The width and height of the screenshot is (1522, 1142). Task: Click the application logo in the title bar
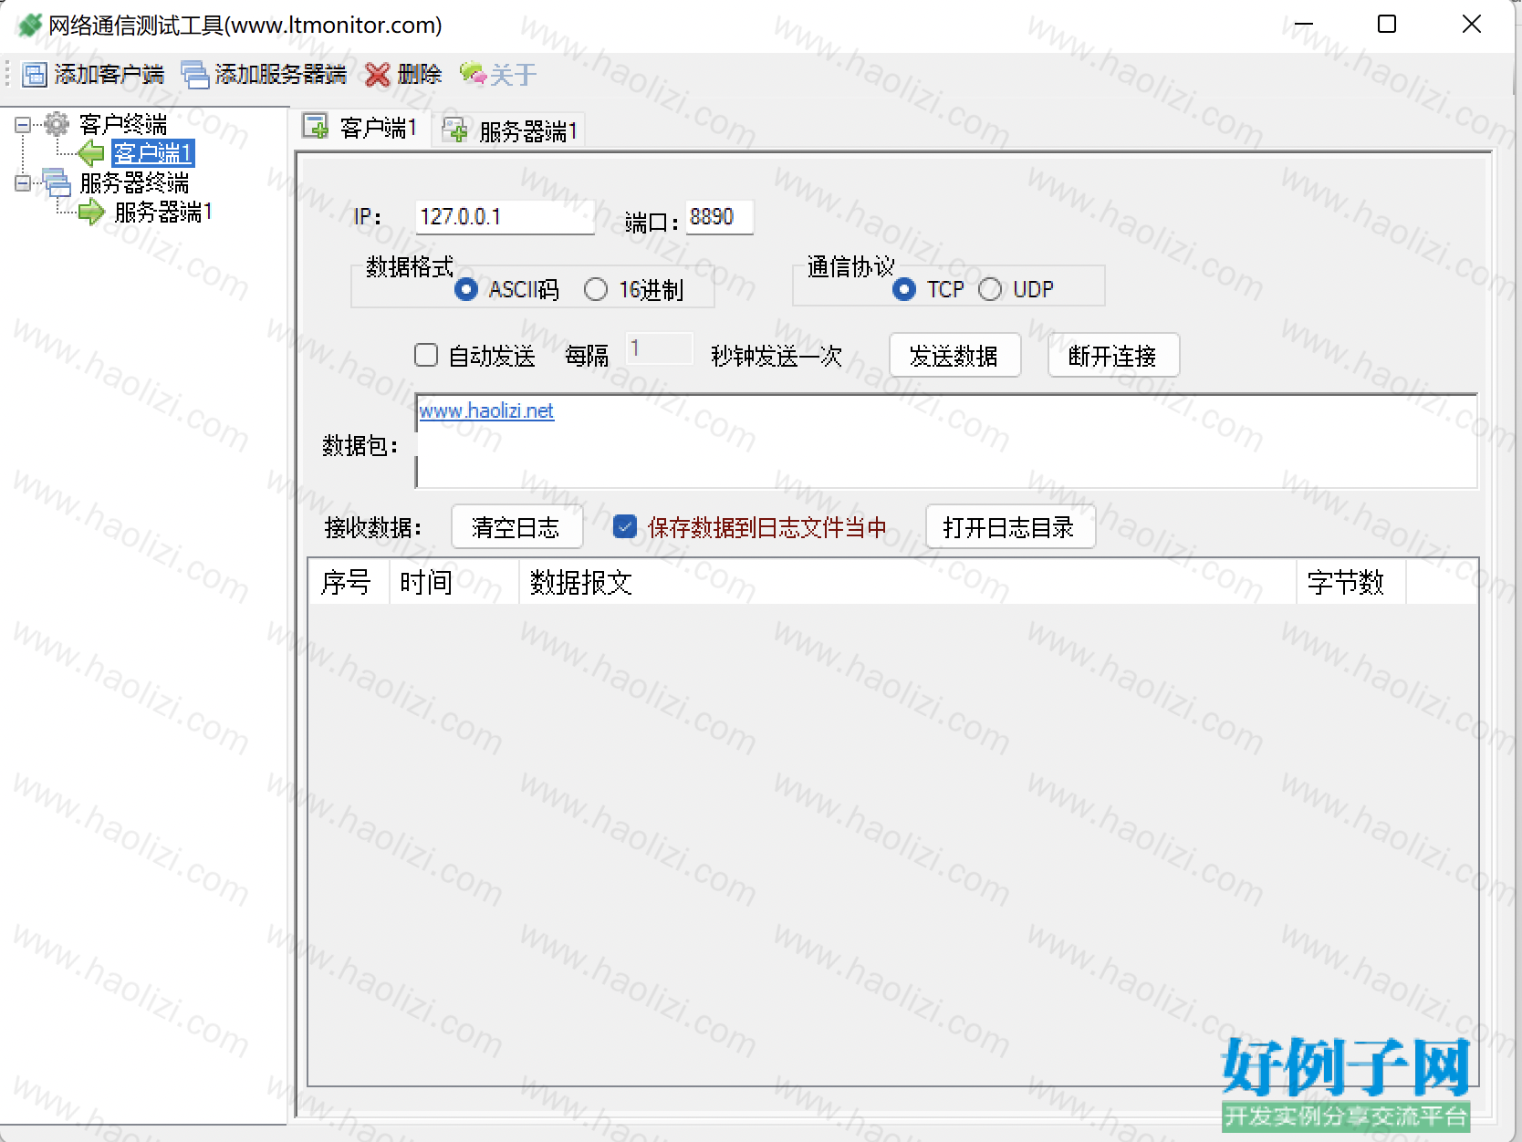point(29,25)
